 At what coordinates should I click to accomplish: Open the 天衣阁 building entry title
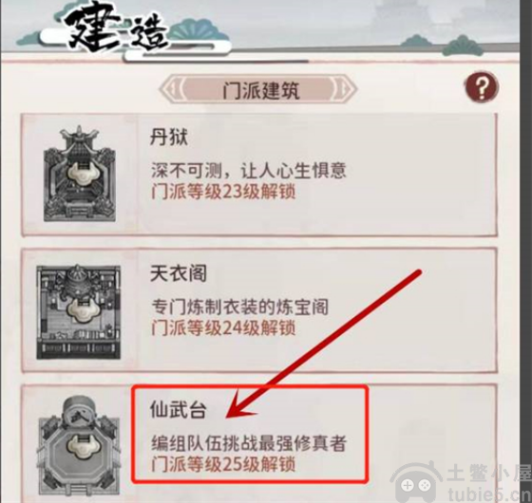pos(179,274)
